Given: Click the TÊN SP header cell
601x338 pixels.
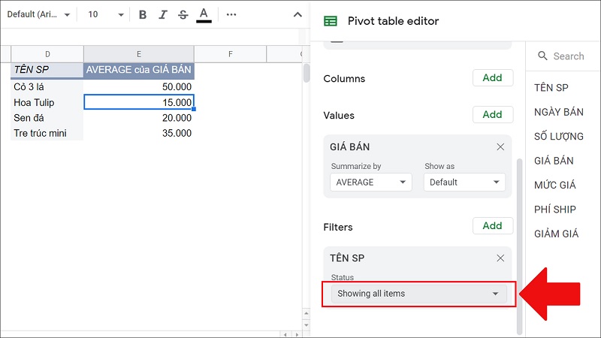Looking at the screenshot, I should point(47,70).
